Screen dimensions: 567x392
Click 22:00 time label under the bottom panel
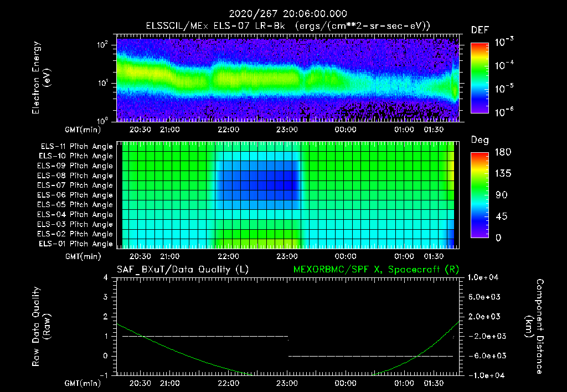point(228,383)
